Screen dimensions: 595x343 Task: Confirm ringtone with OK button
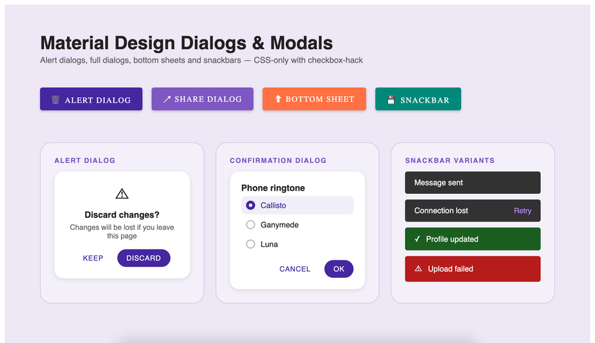point(339,269)
